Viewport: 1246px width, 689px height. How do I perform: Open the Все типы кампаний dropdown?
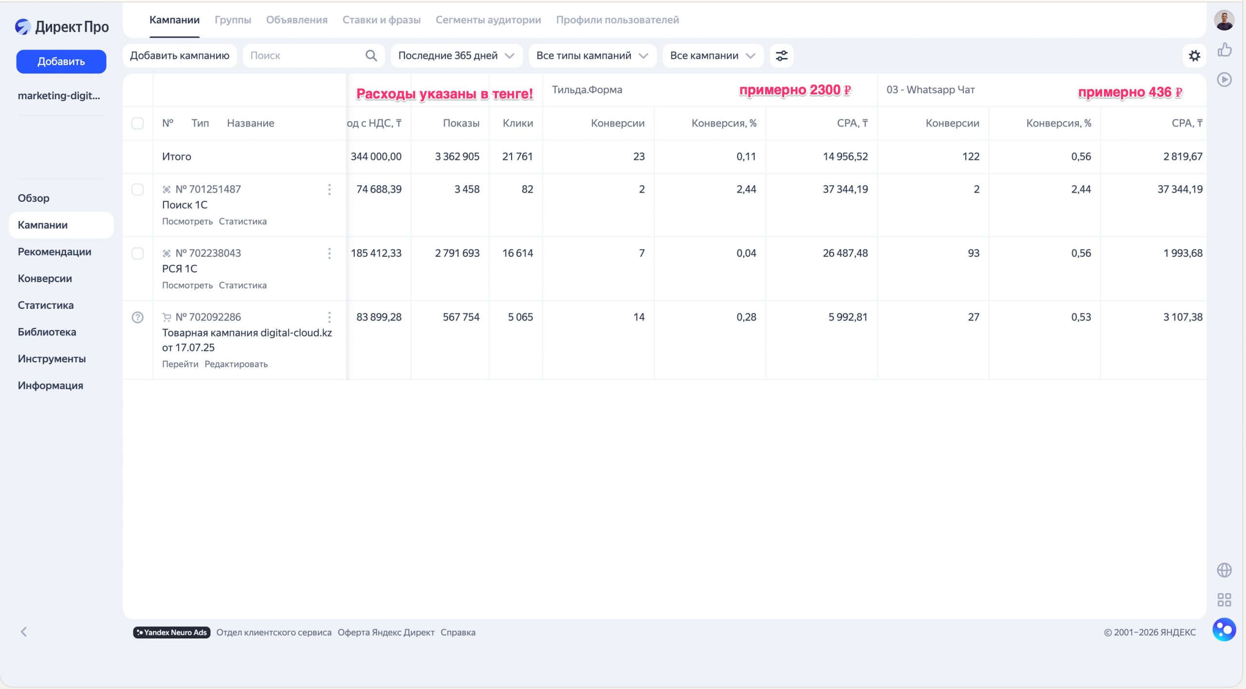(x=592, y=56)
